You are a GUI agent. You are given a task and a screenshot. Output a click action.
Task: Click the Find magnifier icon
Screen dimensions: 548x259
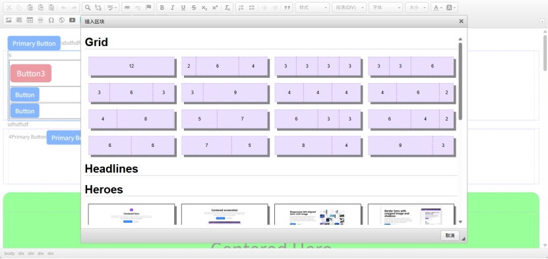[x=88, y=8]
